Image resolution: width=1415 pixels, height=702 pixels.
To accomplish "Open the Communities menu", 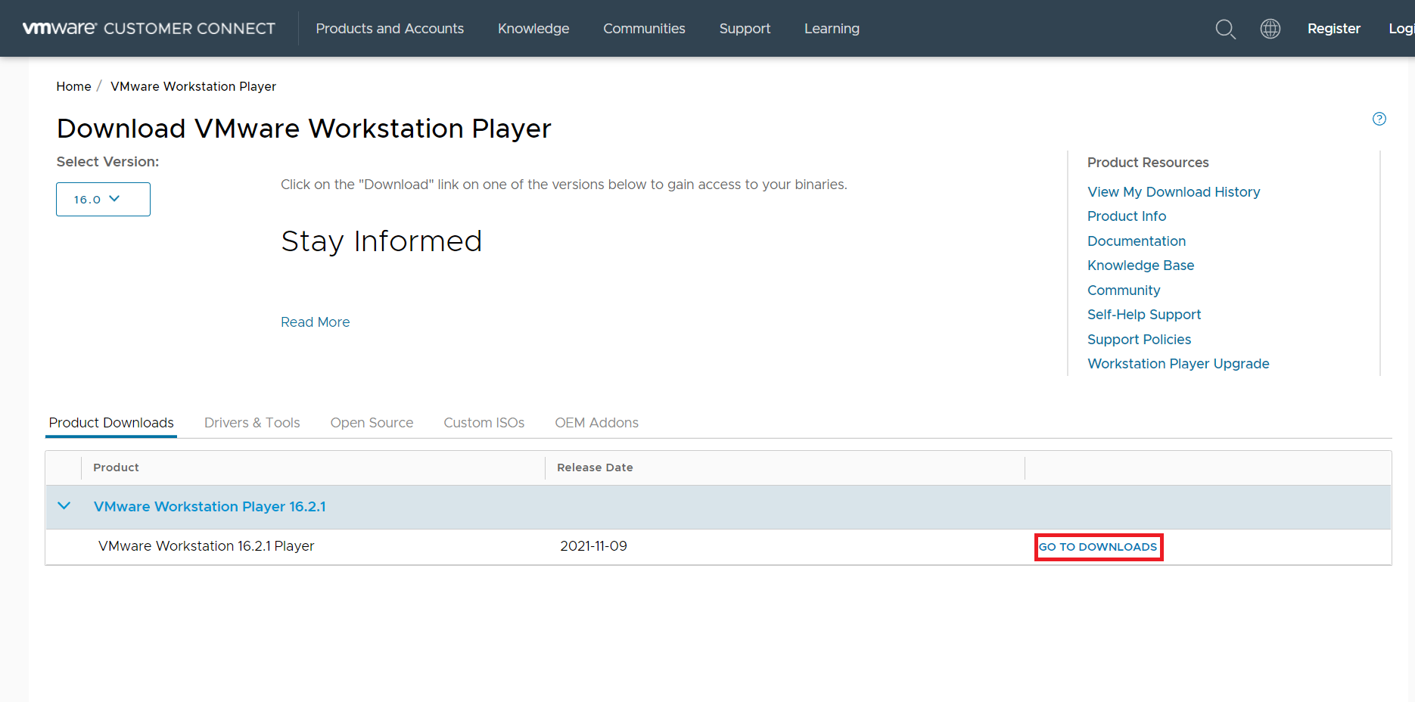I will click(644, 29).
